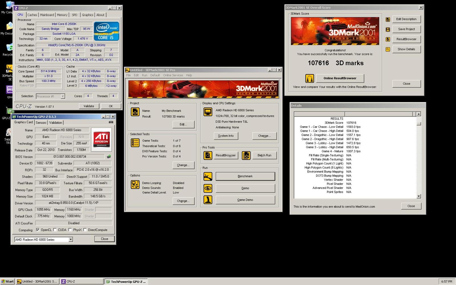
Task: Click the monitor icon in Display and CPU Settings
Action: pyautogui.click(x=208, y=112)
